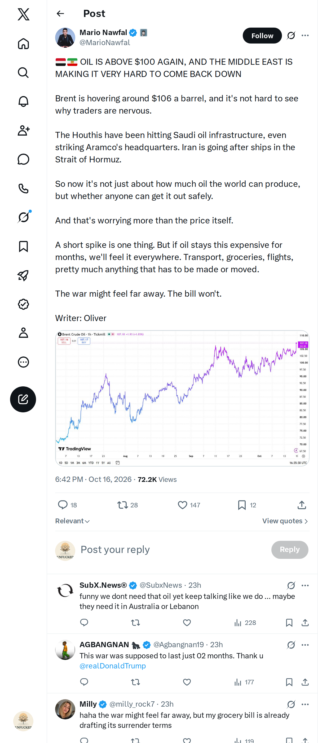The height and width of the screenshot is (743, 318).
Task: Bookmark the main post with 12 bookmarks
Action: pyautogui.click(x=247, y=505)
